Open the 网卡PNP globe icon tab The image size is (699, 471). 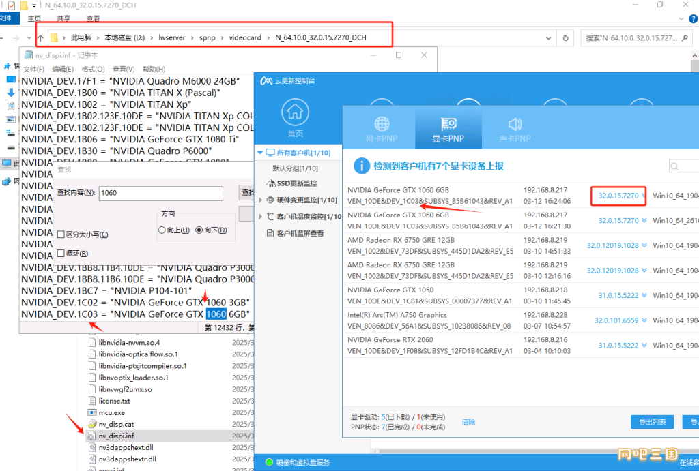tap(381, 124)
